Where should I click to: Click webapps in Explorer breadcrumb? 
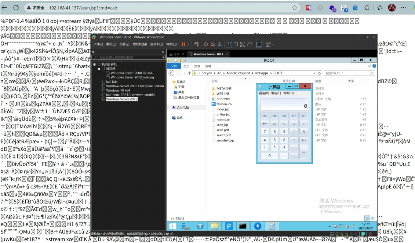pyautogui.click(x=262, y=73)
